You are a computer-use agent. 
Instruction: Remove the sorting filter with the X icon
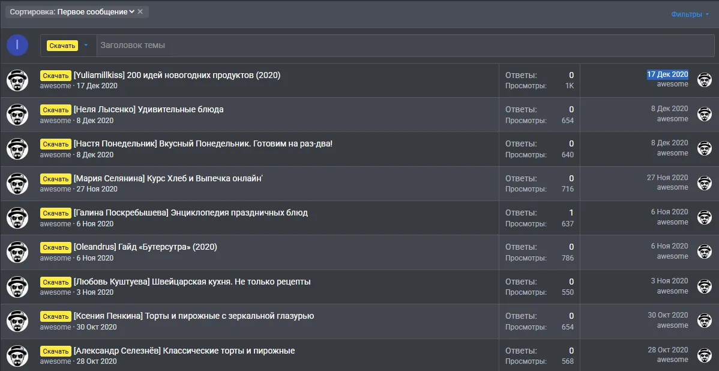[140, 11]
